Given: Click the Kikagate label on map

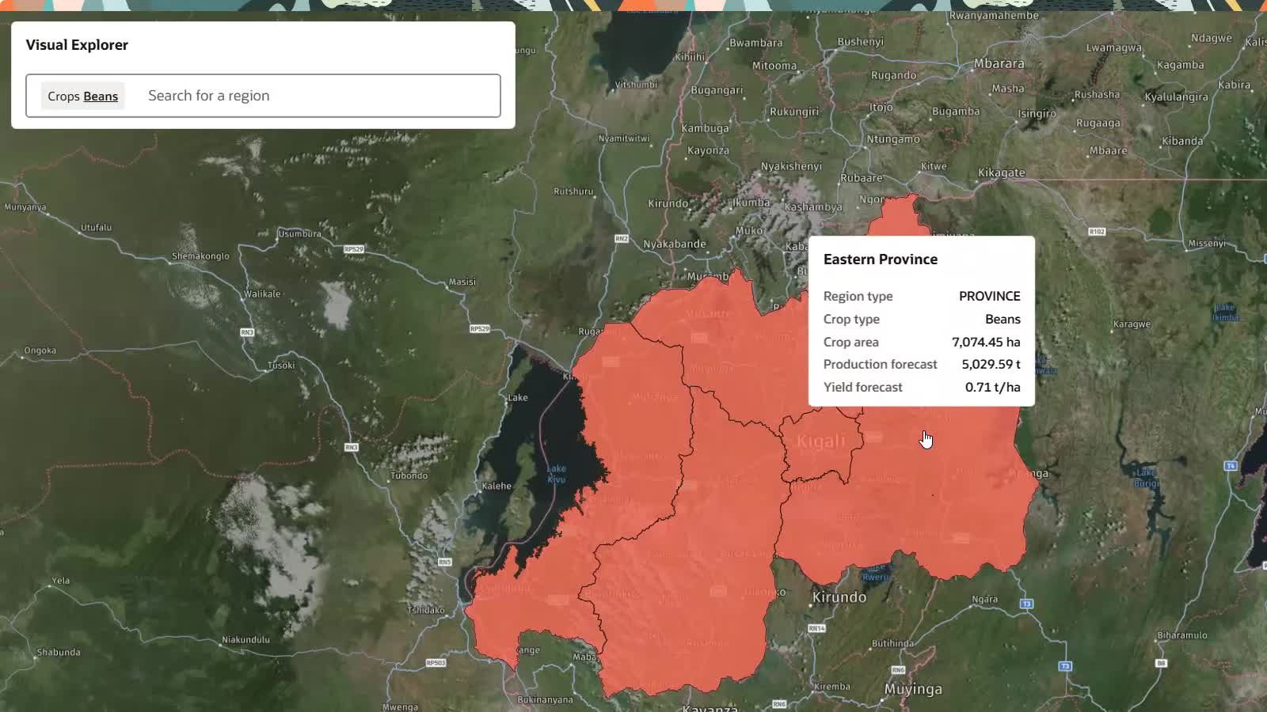Looking at the screenshot, I should click(1002, 172).
